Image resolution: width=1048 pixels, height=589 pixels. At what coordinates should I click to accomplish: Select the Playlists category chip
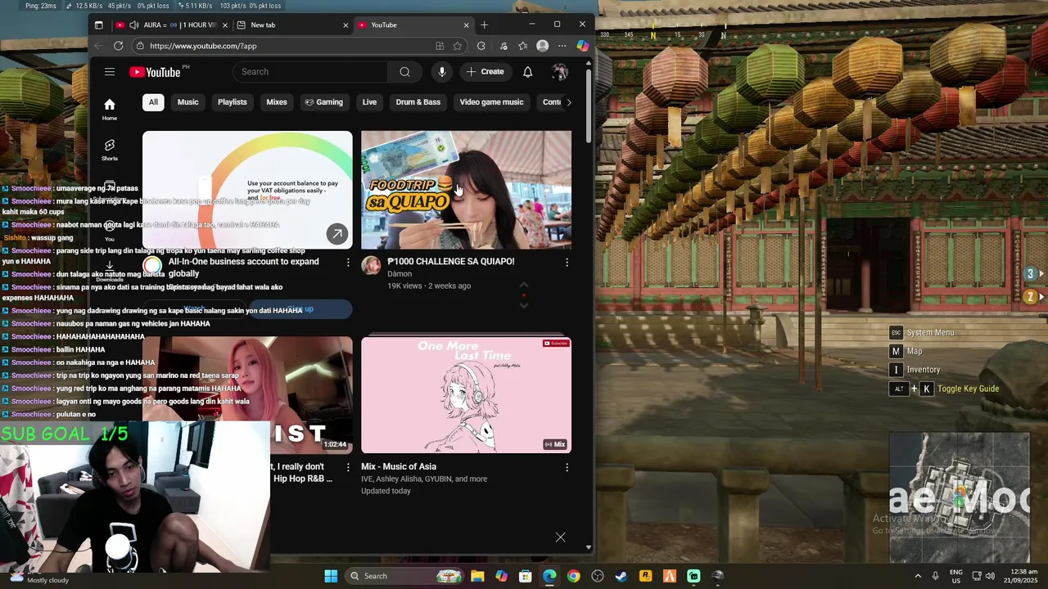(x=233, y=102)
